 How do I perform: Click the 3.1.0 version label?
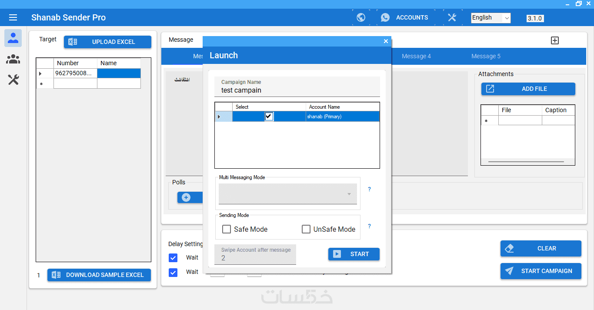535,18
